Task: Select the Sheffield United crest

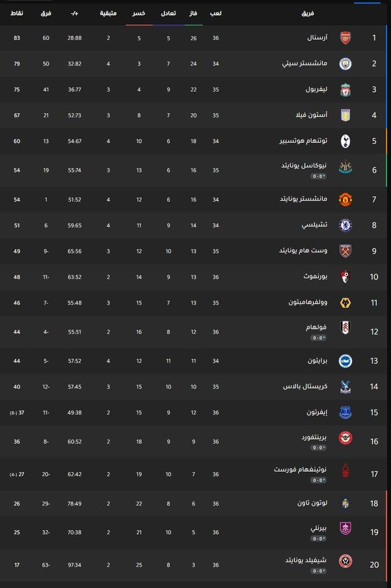Action: 346,559
